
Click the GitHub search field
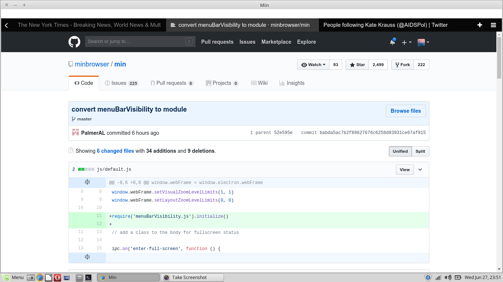pos(140,41)
